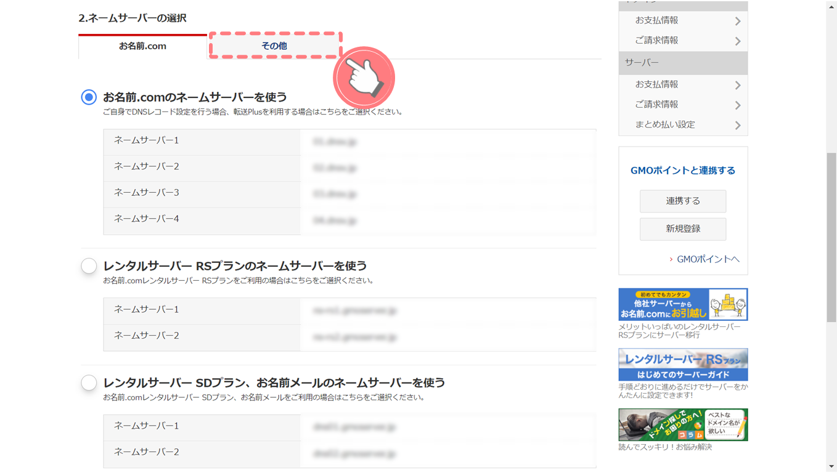Click ネームサーバー1 label in the RSプラン table
This screenshot has height=473, width=837.
(146, 309)
